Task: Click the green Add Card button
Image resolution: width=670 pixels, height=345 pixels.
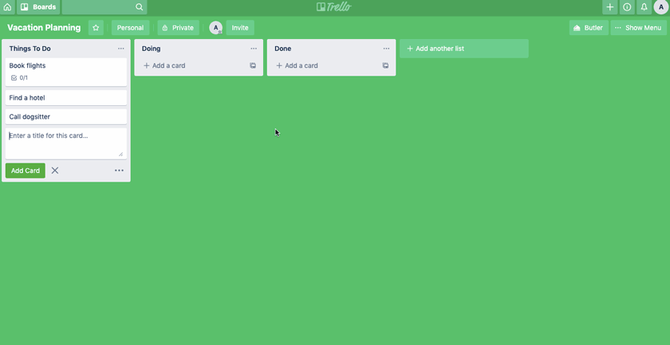Action: point(26,171)
